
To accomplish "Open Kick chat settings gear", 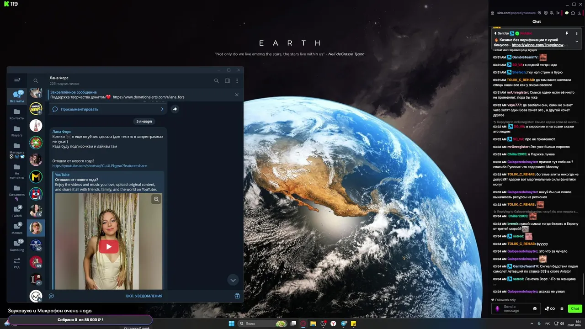I will (562, 309).
